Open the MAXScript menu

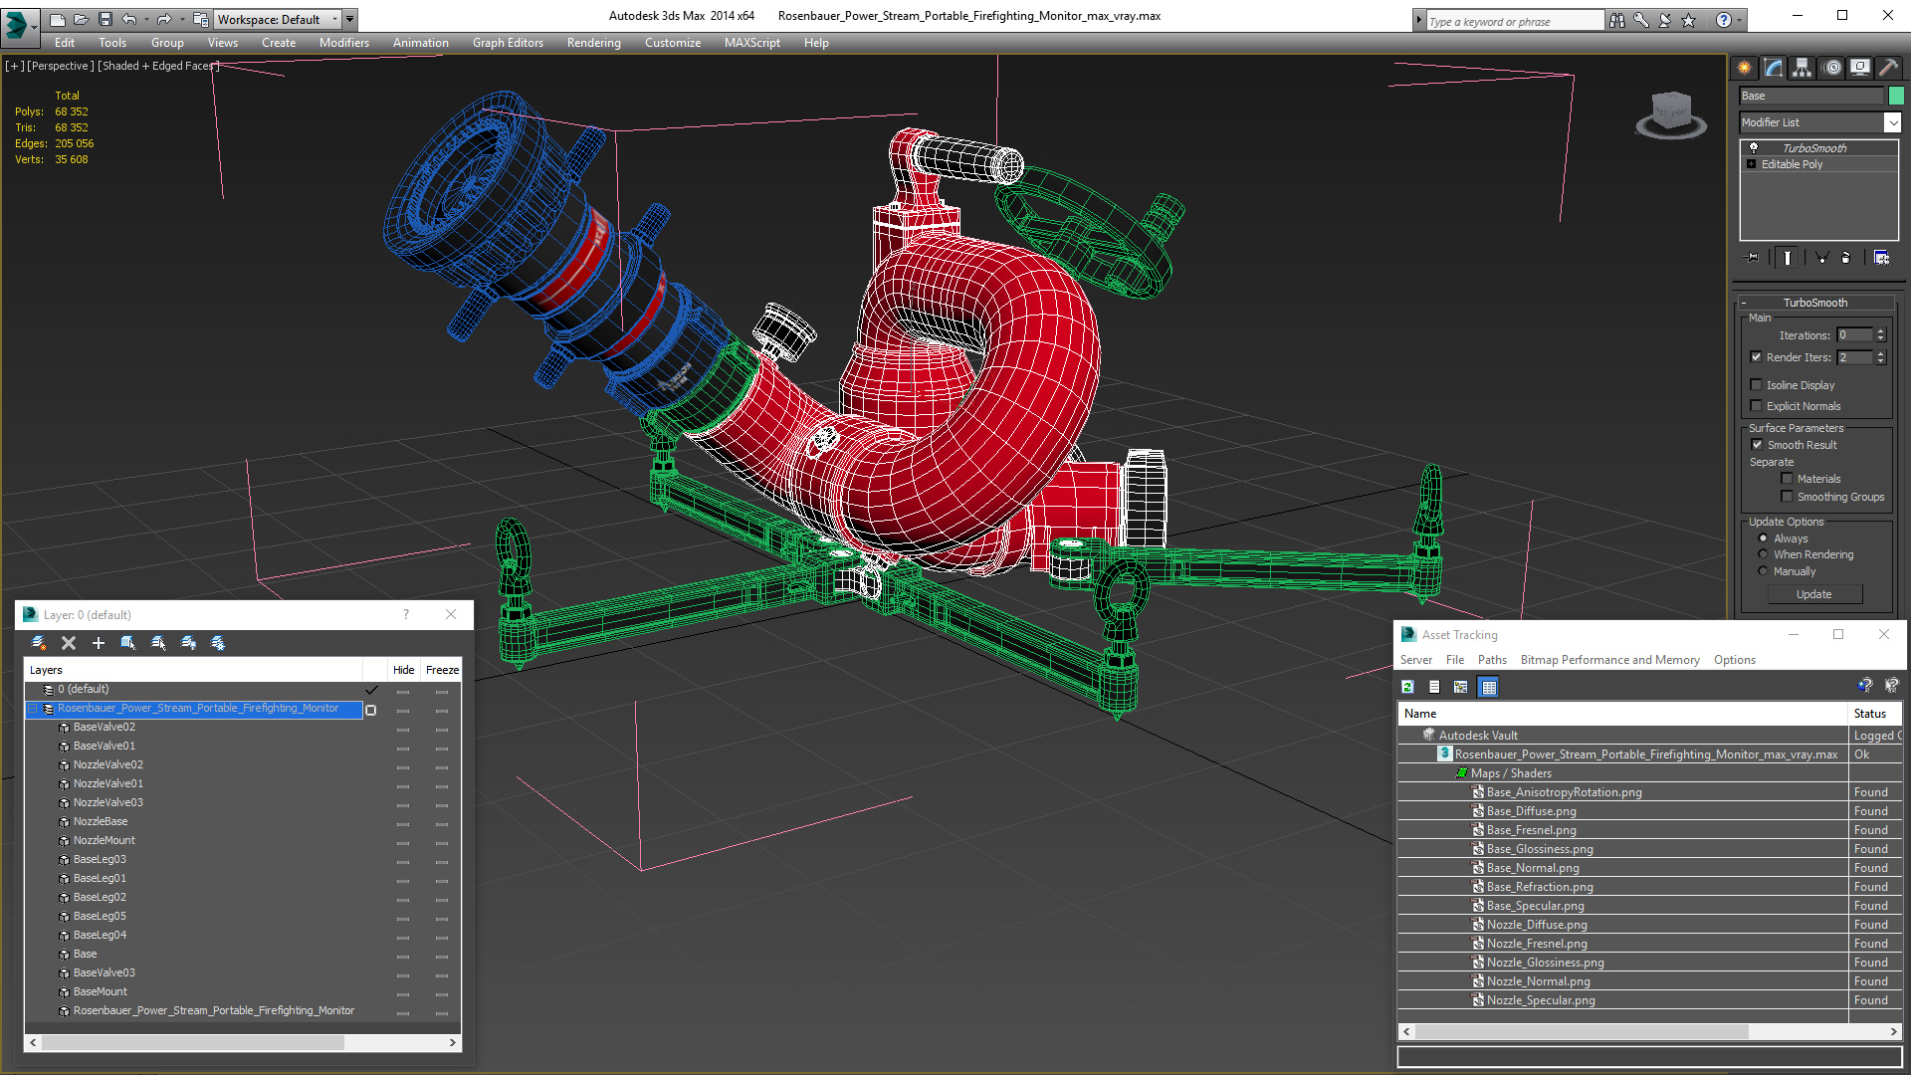[x=752, y=43]
